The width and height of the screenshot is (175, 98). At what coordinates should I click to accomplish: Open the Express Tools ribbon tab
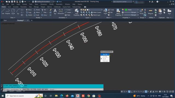pos(66,7)
